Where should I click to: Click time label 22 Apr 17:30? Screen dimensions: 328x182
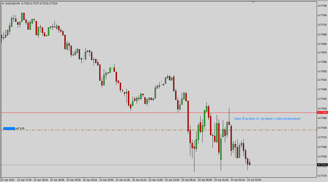coord(24,180)
